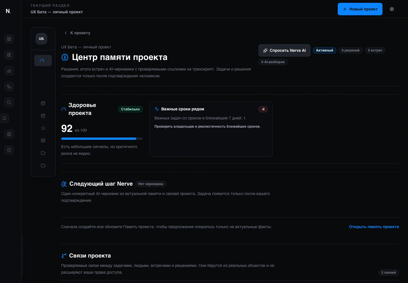Open the AI brain icon in left sidebar
The width and height of the screenshot is (408, 283).
tap(9, 55)
